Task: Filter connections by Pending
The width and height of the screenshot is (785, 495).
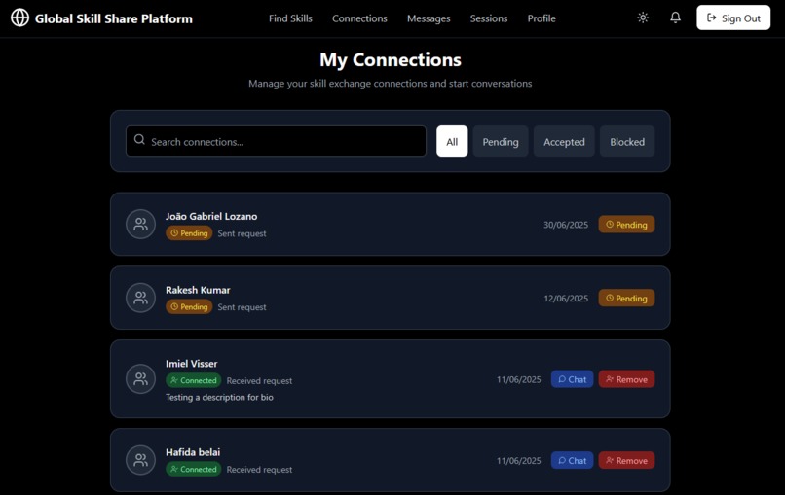Action: [501, 142]
